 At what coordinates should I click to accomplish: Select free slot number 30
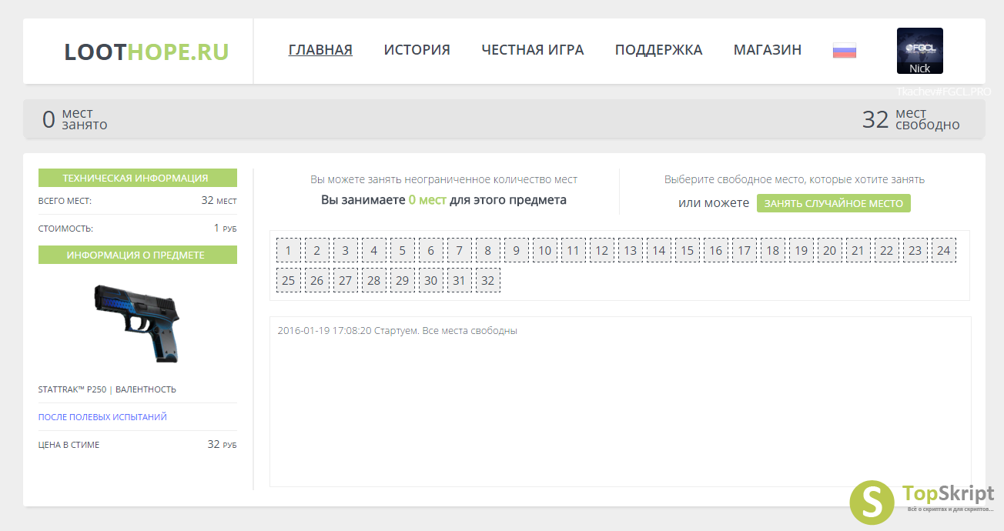431,280
